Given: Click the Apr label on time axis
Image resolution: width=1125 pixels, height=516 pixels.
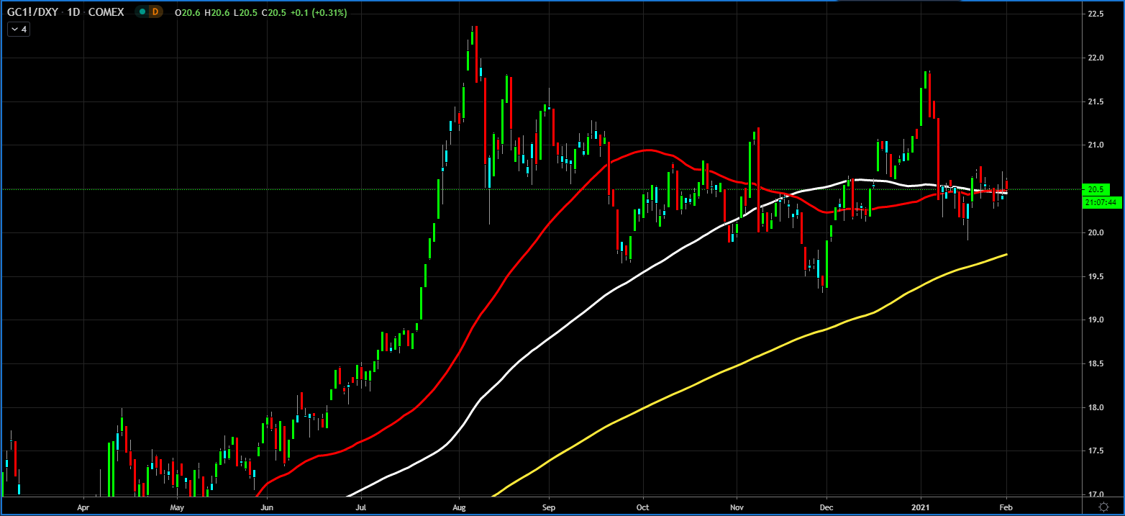Looking at the screenshot, I should (85, 507).
